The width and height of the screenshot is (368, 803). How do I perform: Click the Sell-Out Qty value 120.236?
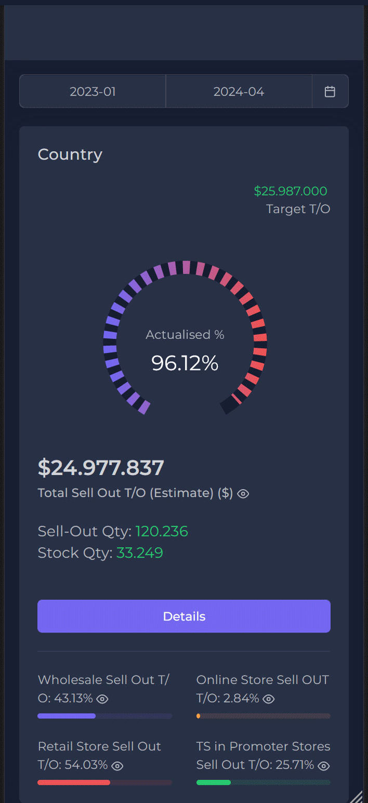(162, 531)
